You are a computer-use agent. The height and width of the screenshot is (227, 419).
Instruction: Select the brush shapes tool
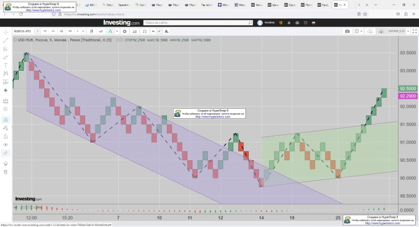click(x=6, y=57)
